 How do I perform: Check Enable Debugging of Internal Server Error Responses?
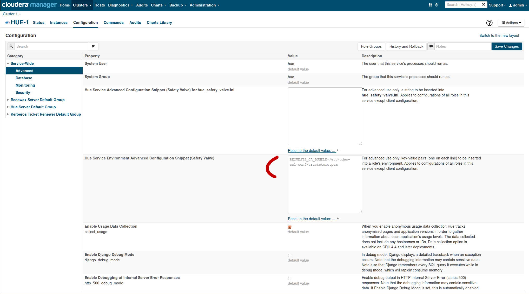tap(290, 278)
